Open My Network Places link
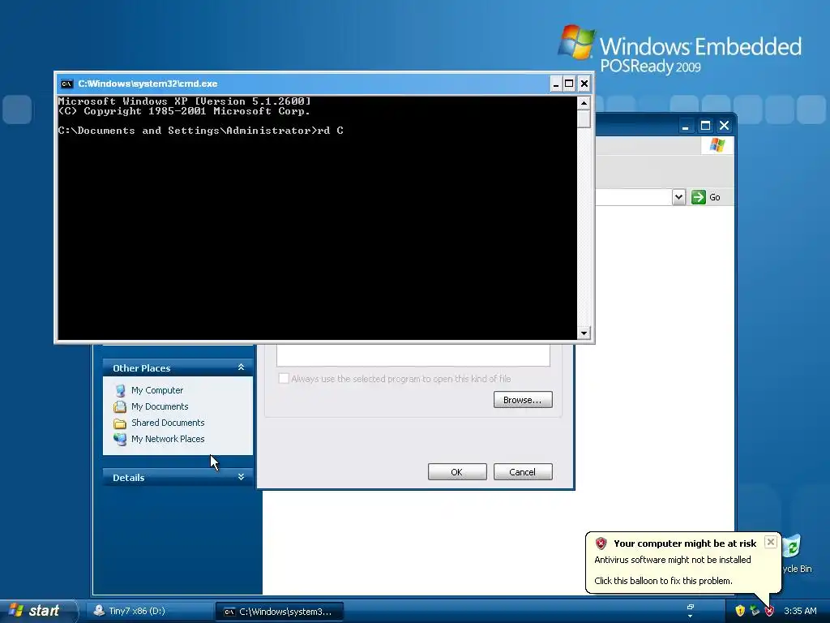This screenshot has height=623, width=830. pos(168,439)
